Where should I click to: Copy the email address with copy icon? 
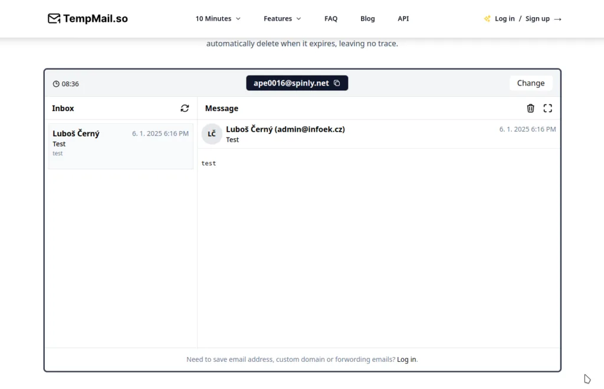pos(337,83)
